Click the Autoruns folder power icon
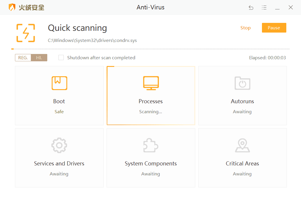301x198 pixels. tap(242, 83)
